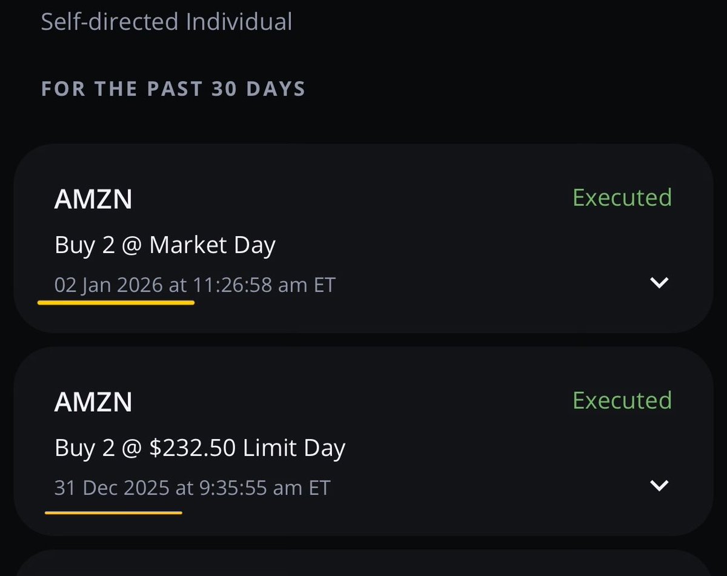This screenshot has width=727, height=576.
Task: Tap the 11:26:58 am ET time
Action: coord(264,285)
